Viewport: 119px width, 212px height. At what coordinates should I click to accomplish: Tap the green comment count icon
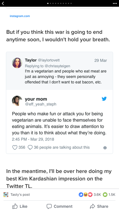(x=105, y=194)
